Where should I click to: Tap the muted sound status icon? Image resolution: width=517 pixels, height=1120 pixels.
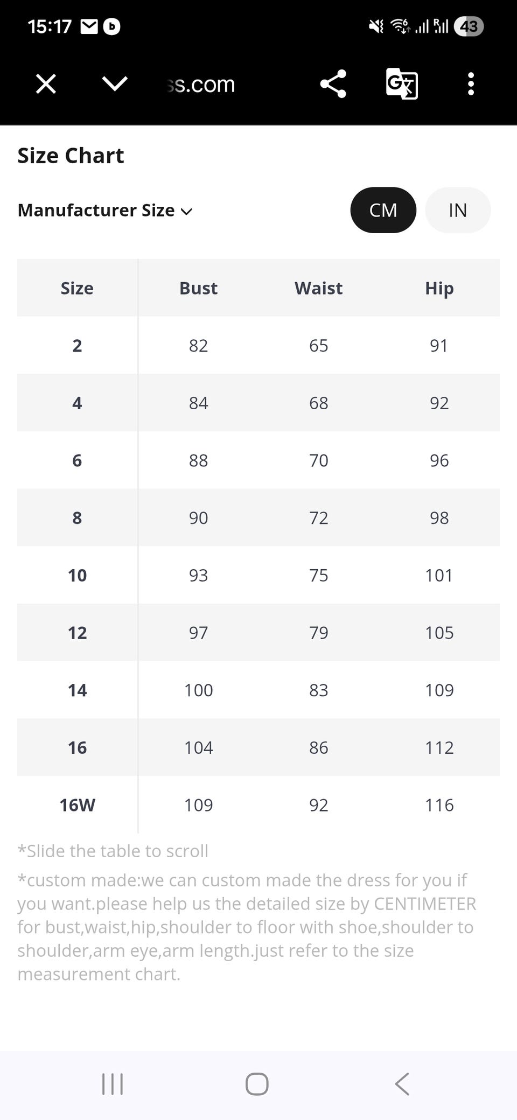(376, 26)
